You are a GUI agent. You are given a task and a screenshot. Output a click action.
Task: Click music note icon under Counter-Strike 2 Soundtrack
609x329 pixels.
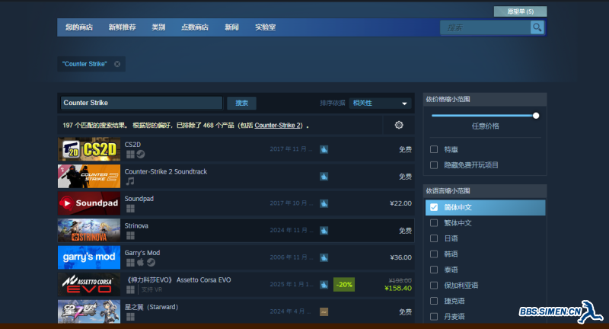point(130,181)
